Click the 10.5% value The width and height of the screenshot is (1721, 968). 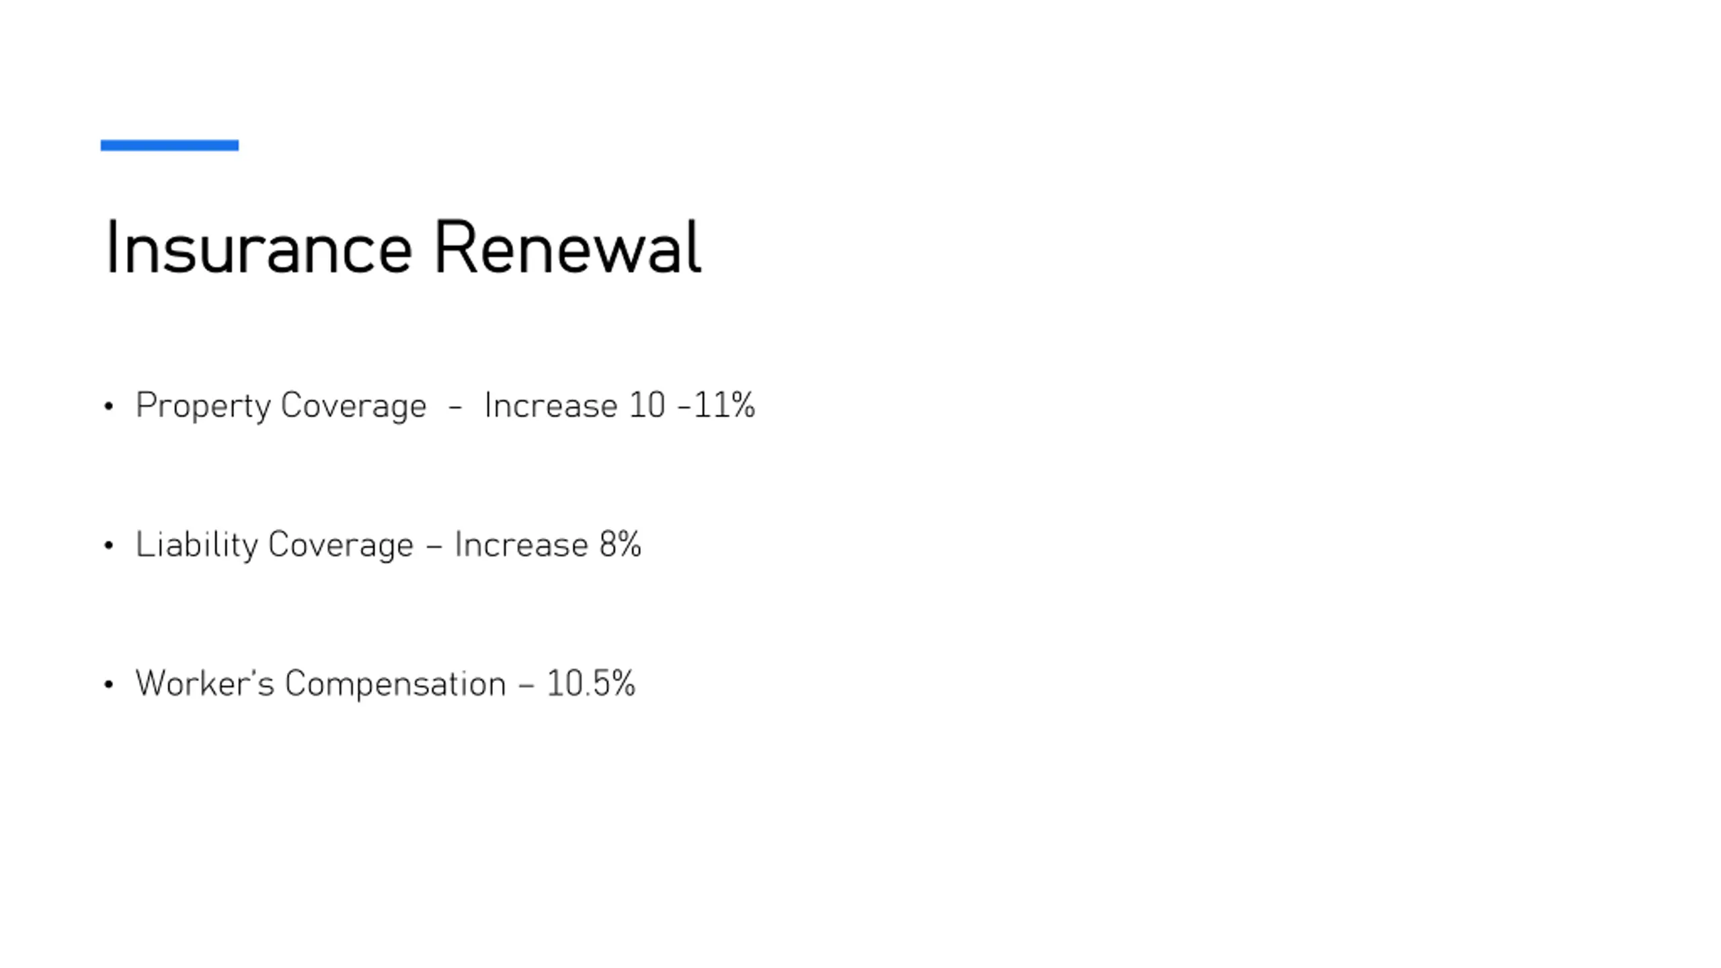coord(591,684)
